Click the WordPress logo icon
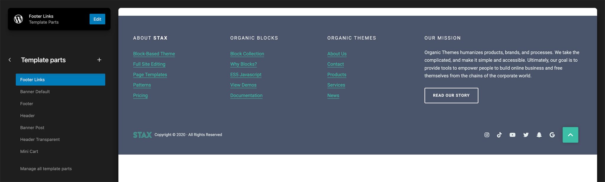This screenshot has height=182, width=605. 18,19
